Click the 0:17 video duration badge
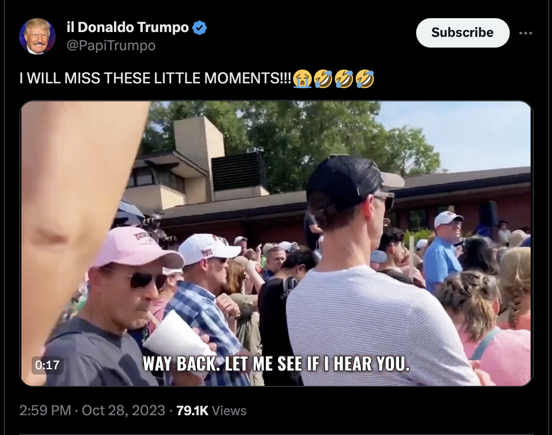 (x=47, y=365)
